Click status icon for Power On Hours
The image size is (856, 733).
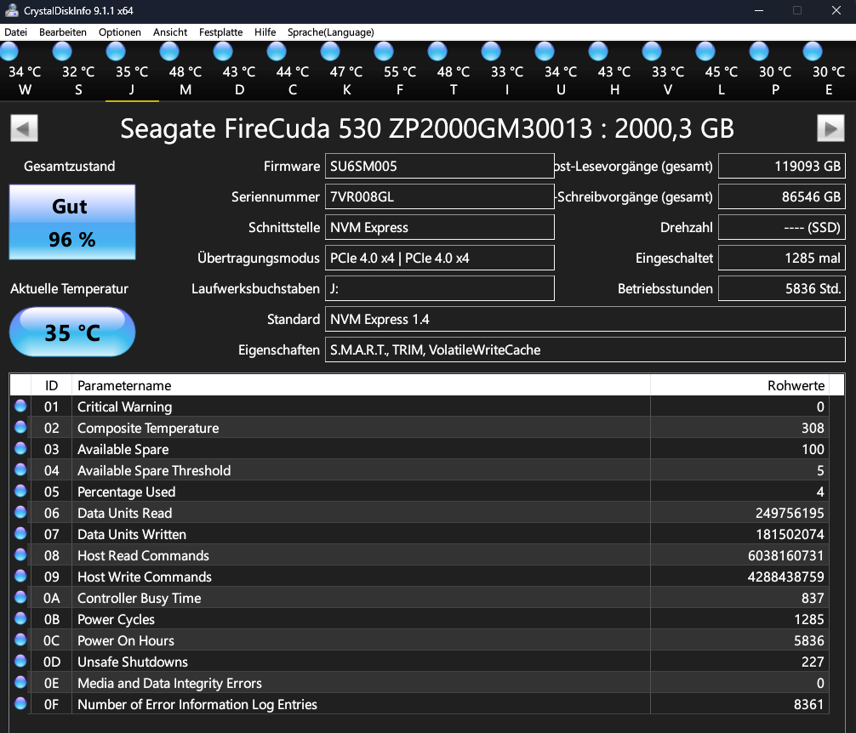click(20, 639)
